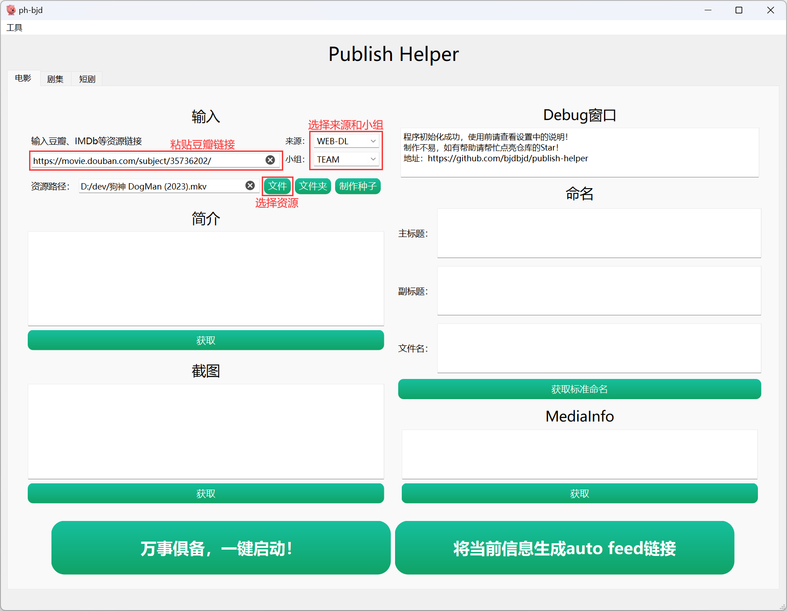Minimize the ph-bjd window

[708, 10]
